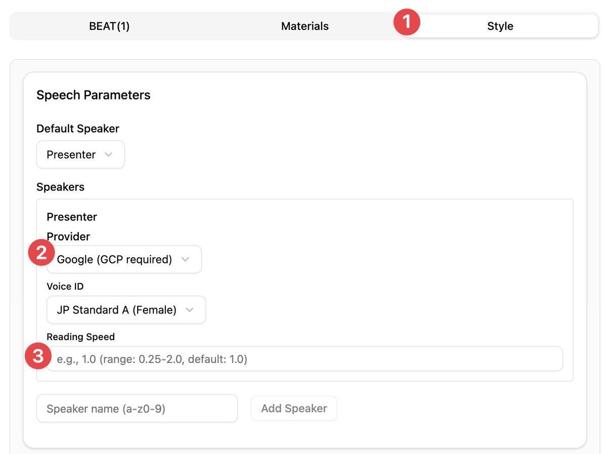Click the Presenter speaker name text
This screenshot has width=607, height=454.
click(72, 217)
